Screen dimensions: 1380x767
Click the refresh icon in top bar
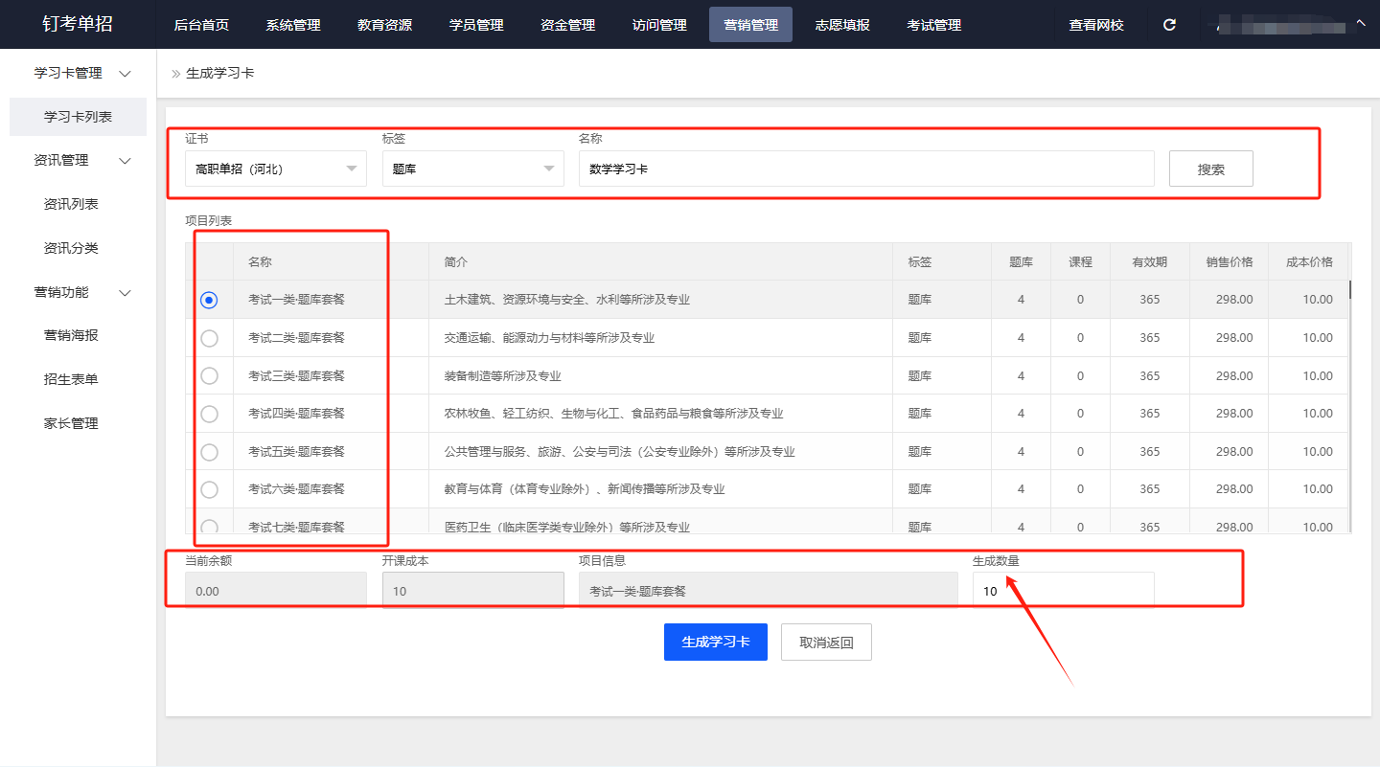(1169, 25)
